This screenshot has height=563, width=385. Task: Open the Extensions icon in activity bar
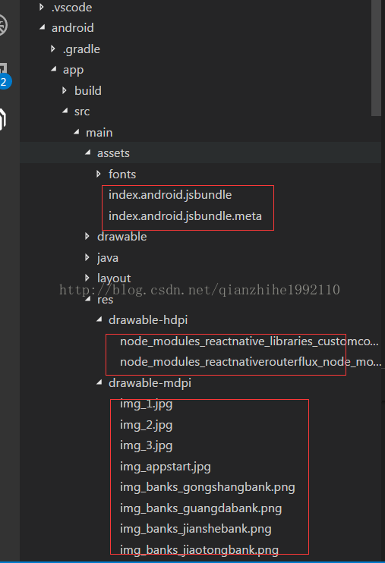(3, 119)
